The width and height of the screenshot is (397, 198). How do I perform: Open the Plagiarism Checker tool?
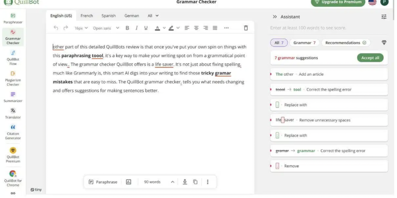(13, 78)
